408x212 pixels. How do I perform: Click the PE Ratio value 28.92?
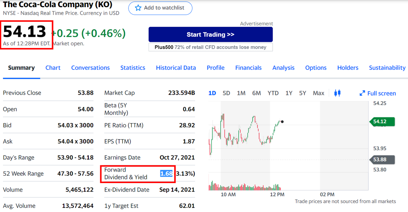click(x=187, y=125)
